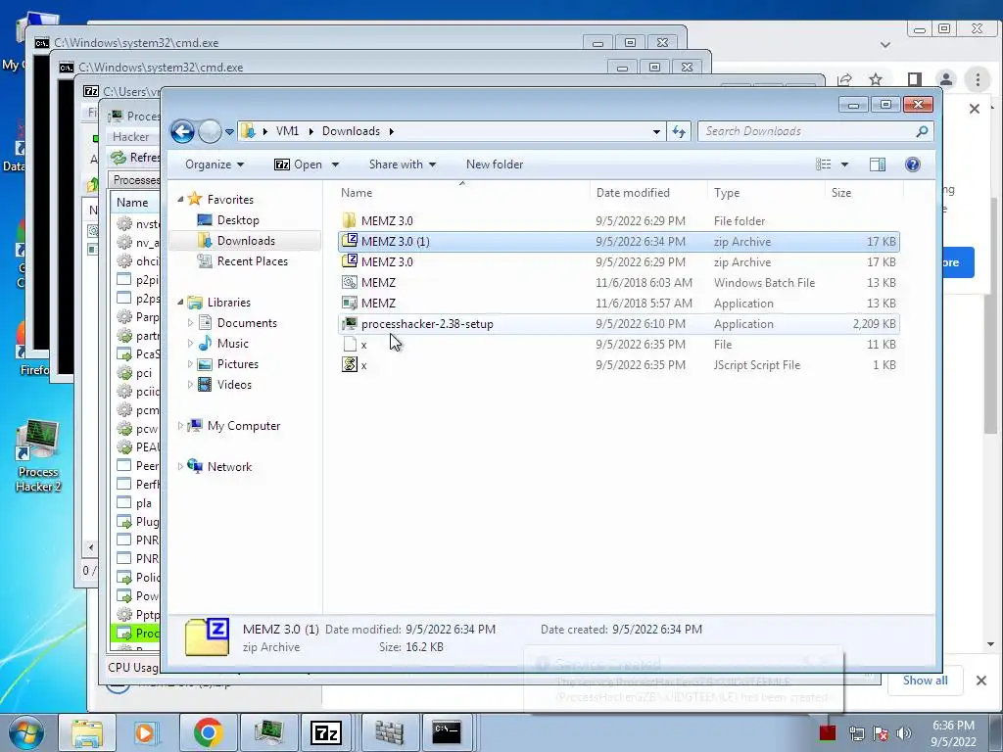Close the Chrome downloads bar
The width and height of the screenshot is (1003, 752).
[981, 681]
